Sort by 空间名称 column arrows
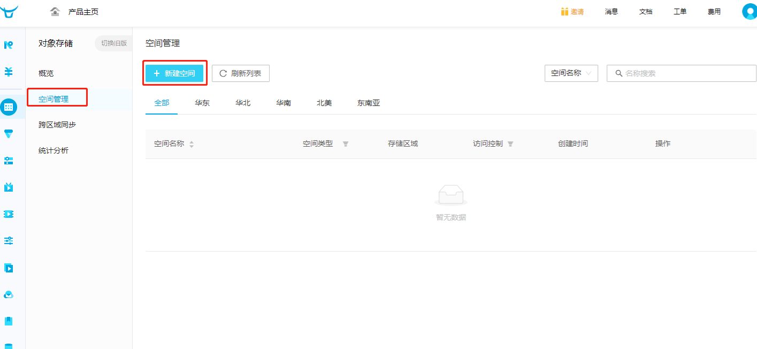 pyautogui.click(x=192, y=144)
